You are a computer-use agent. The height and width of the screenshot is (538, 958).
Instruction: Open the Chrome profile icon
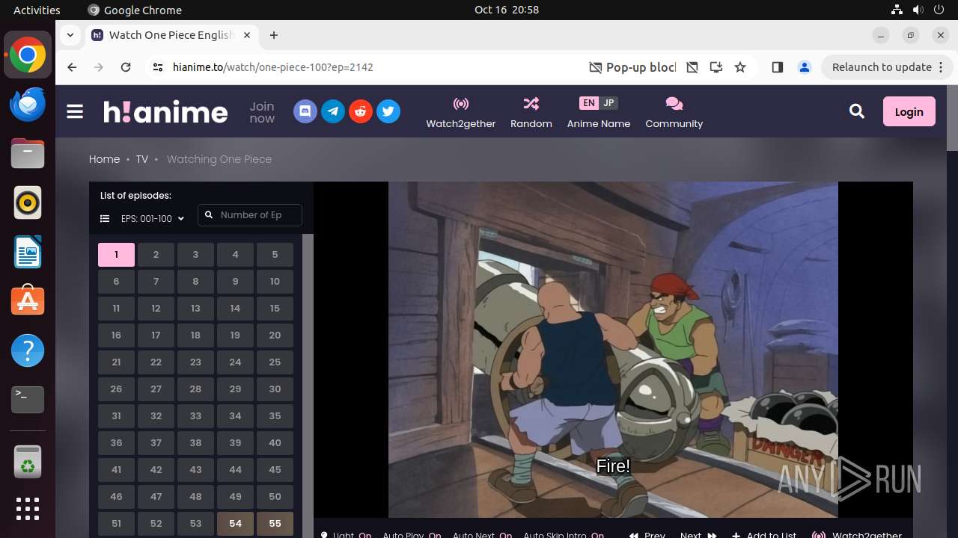(805, 67)
